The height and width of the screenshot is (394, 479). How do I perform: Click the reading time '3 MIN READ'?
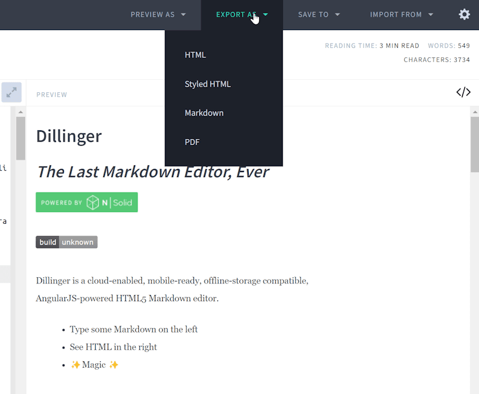pyautogui.click(x=399, y=46)
